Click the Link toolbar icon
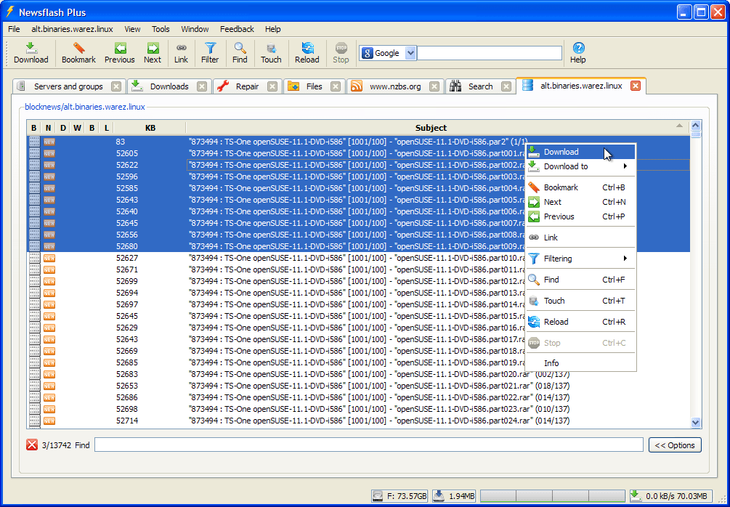The height and width of the screenshot is (507, 730). 181,49
